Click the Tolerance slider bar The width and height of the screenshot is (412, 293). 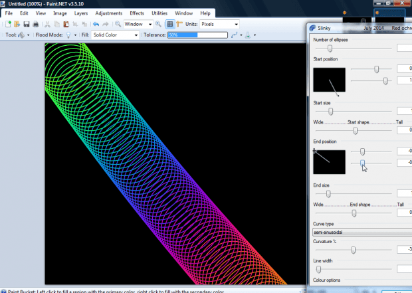[x=197, y=35]
